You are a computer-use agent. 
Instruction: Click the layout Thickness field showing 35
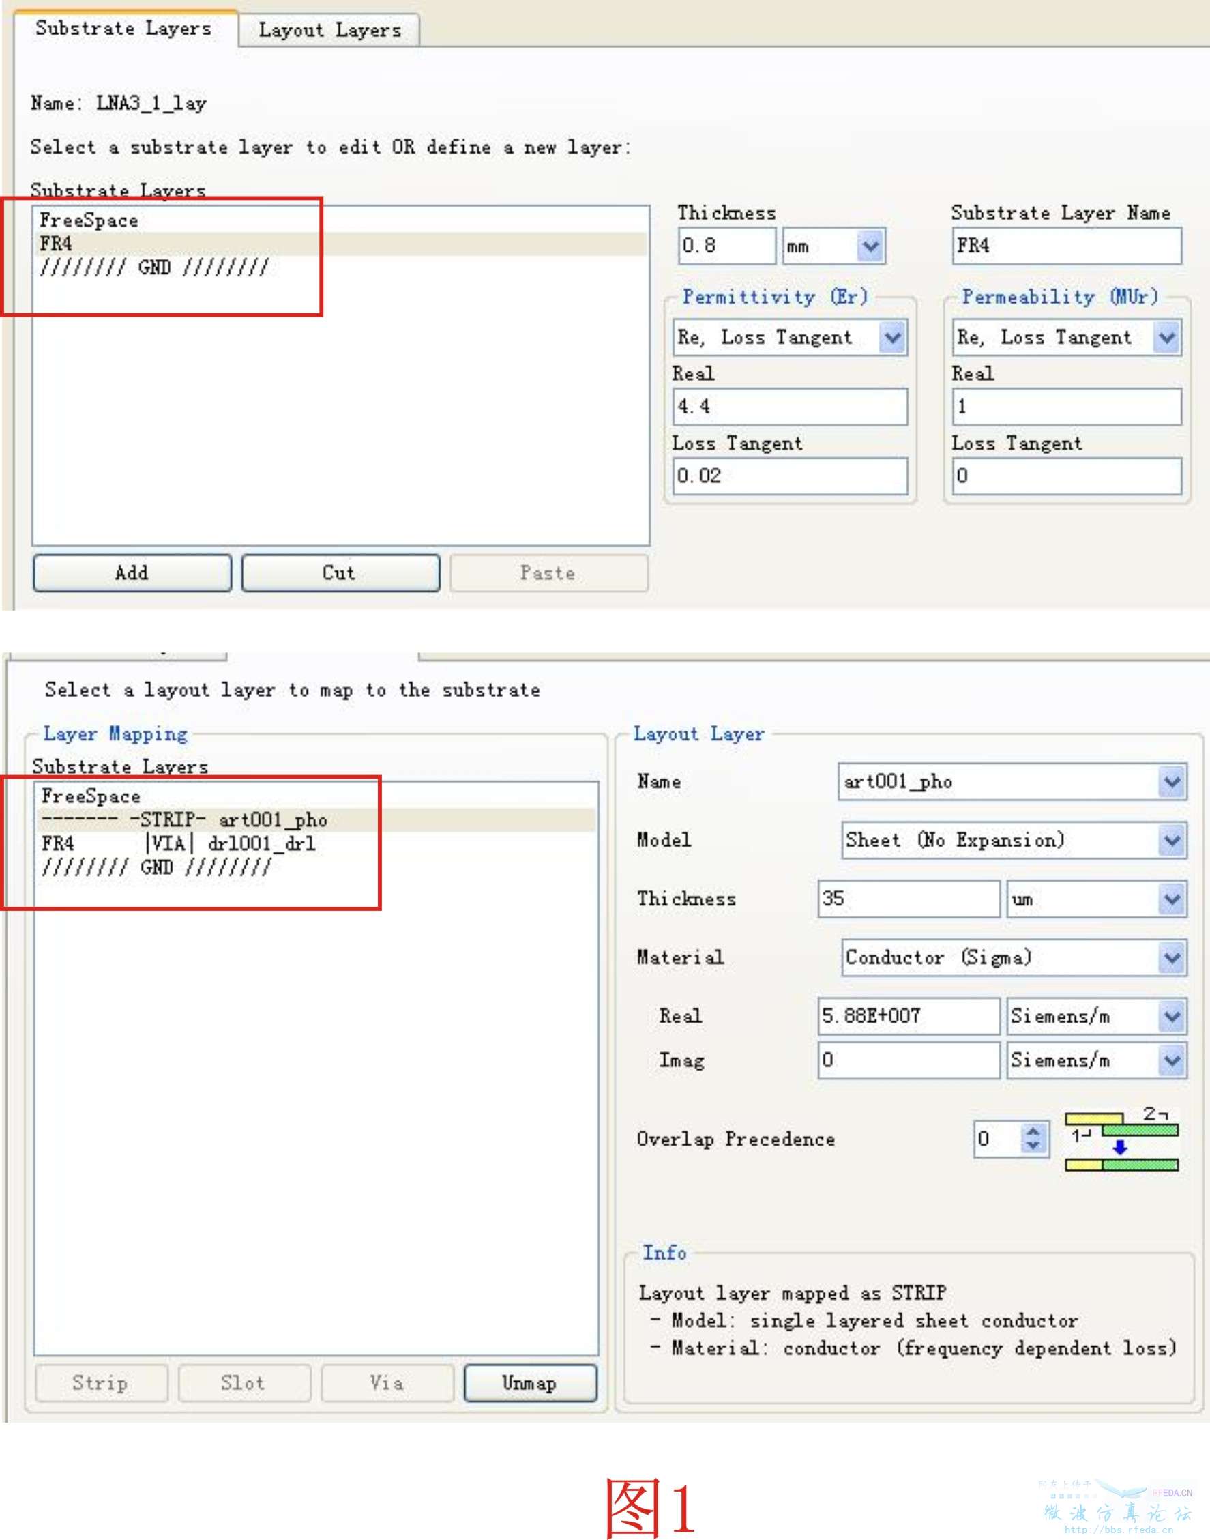(909, 899)
